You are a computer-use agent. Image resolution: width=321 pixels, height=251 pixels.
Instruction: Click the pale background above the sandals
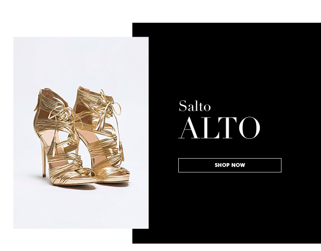coord(81,61)
